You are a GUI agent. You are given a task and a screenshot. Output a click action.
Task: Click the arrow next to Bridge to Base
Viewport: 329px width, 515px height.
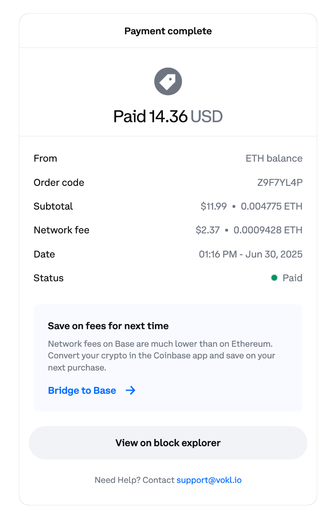click(130, 391)
